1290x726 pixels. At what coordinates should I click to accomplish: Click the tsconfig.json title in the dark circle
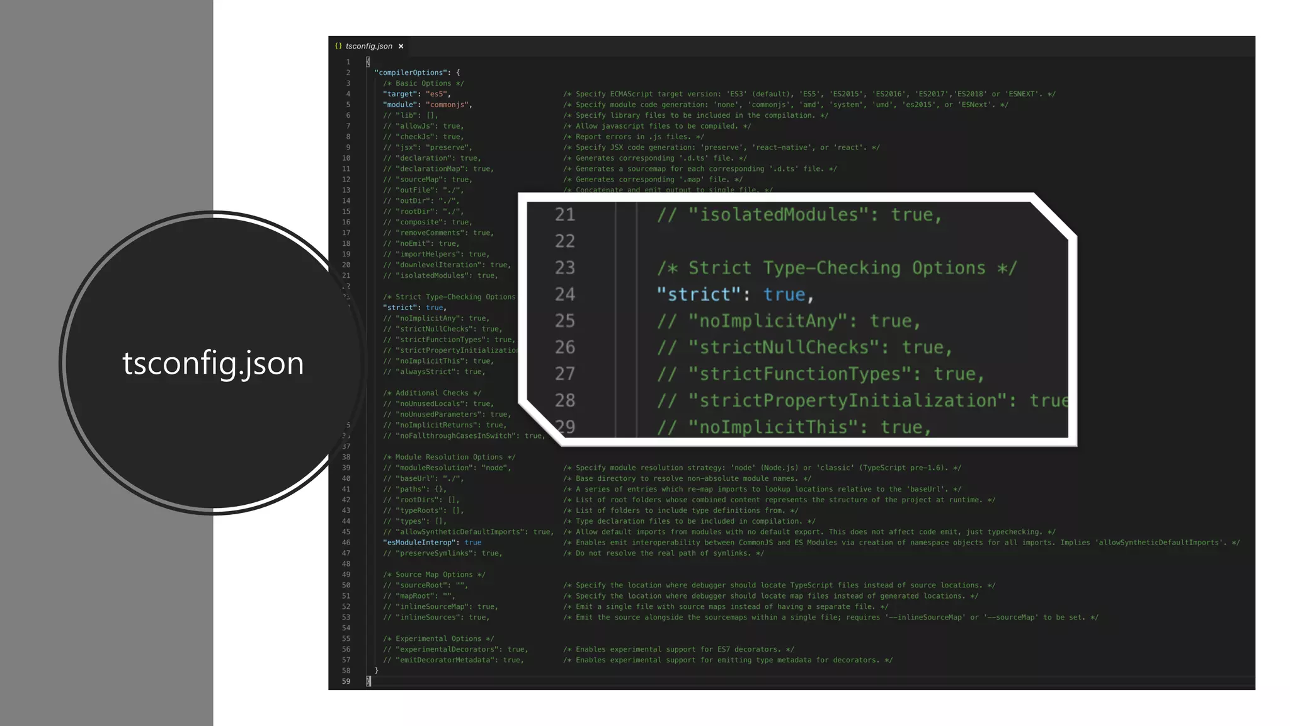pos(213,364)
